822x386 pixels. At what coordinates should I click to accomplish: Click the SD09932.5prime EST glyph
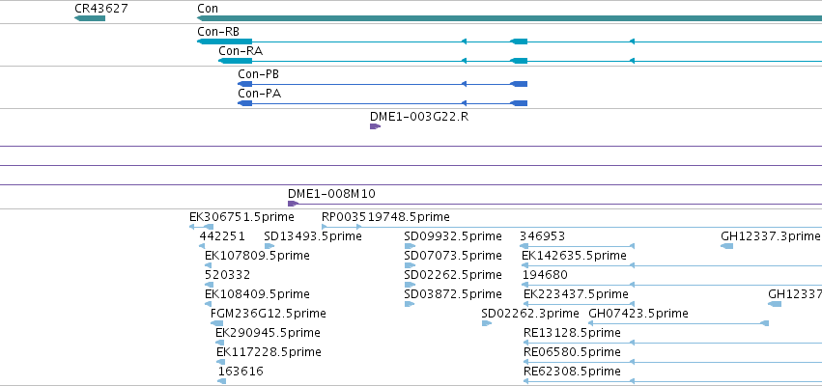pos(410,246)
